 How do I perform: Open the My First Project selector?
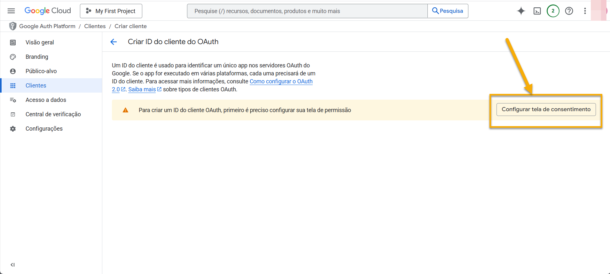tap(111, 11)
